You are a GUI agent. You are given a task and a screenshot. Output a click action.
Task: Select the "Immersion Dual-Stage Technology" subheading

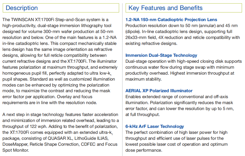(x=161, y=55)
